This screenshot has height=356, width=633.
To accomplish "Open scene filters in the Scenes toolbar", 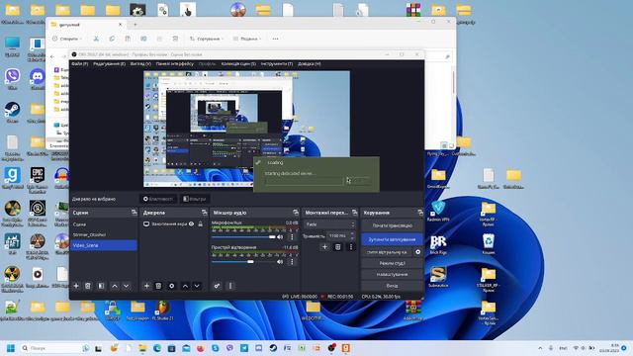I will pos(101,286).
